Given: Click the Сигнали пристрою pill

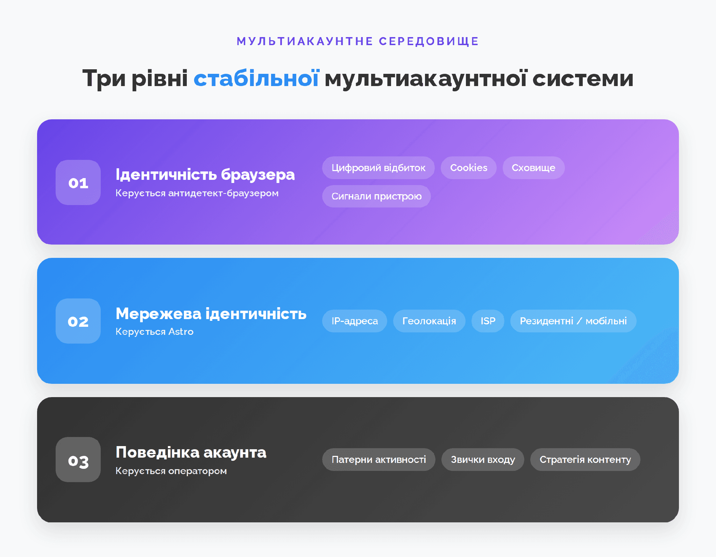Looking at the screenshot, I should 376,196.
